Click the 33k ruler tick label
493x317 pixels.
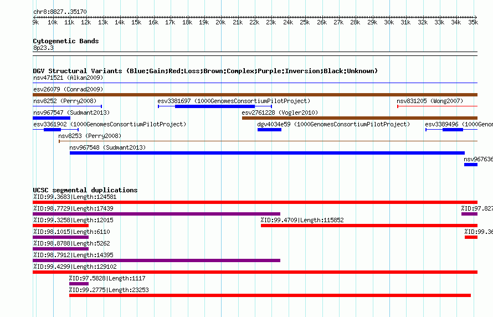pyautogui.click(x=439, y=22)
